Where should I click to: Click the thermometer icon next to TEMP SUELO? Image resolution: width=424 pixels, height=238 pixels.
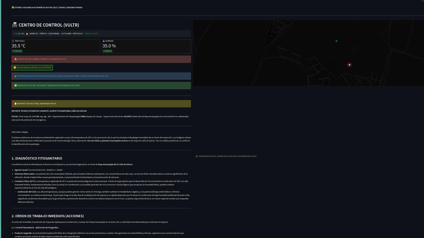[x=13, y=41]
